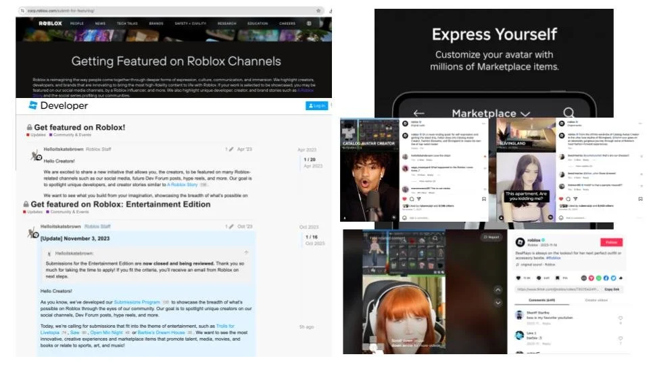Bookmark the TikTok video

click(558, 278)
